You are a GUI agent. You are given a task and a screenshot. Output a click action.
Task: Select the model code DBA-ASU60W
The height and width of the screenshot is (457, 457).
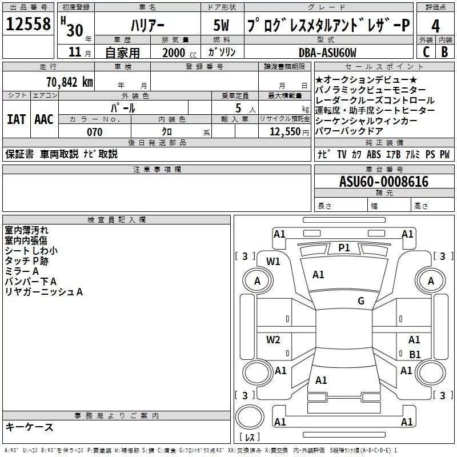[x=327, y=53]
